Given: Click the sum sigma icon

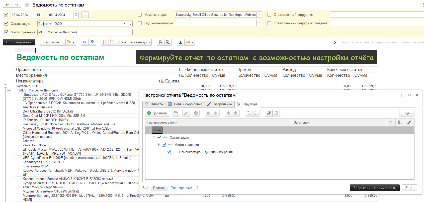Looking at the screenshot, I should [x=335, y=42].
